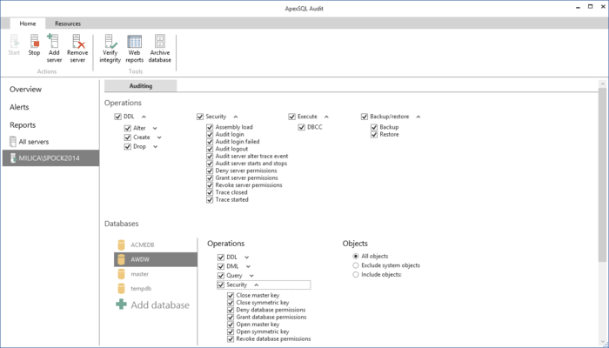
Task: Toggle the Create checkbox
Action: (x=127, y=137)
